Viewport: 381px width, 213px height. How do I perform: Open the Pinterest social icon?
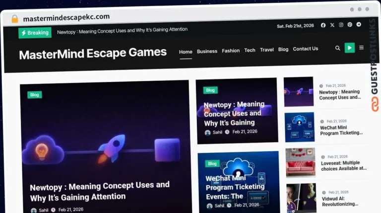pyautogui.click(x=350, y=24)
